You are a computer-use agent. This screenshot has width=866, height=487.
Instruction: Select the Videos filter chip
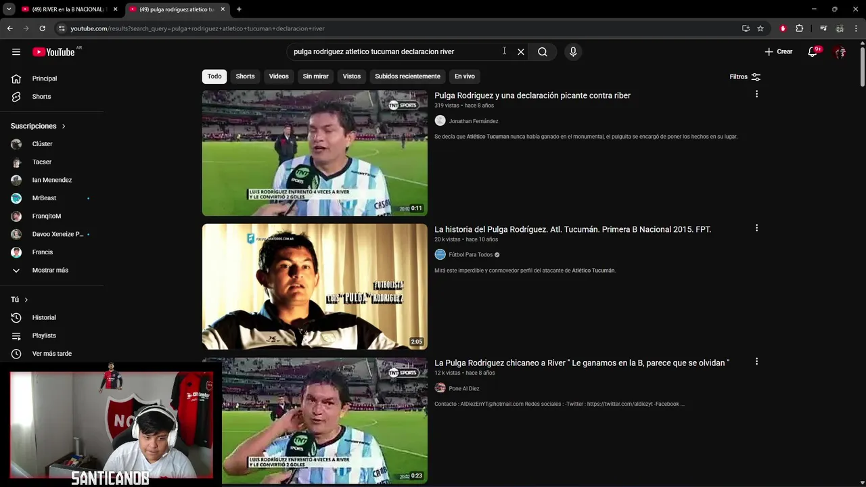pos(279,76)
